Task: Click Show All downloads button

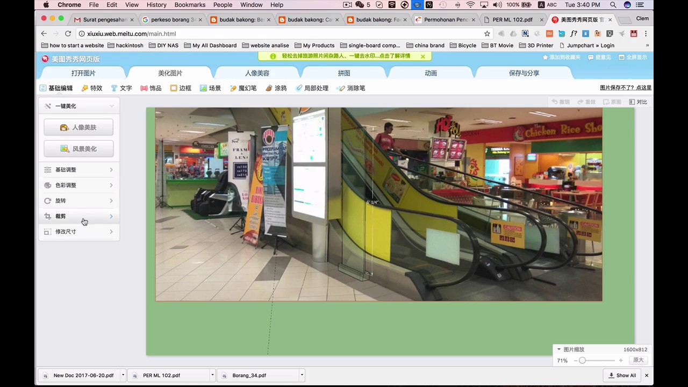Action: click(622, 375)
